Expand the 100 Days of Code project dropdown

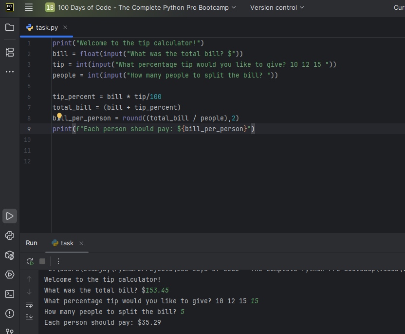[x=147, y=7]
